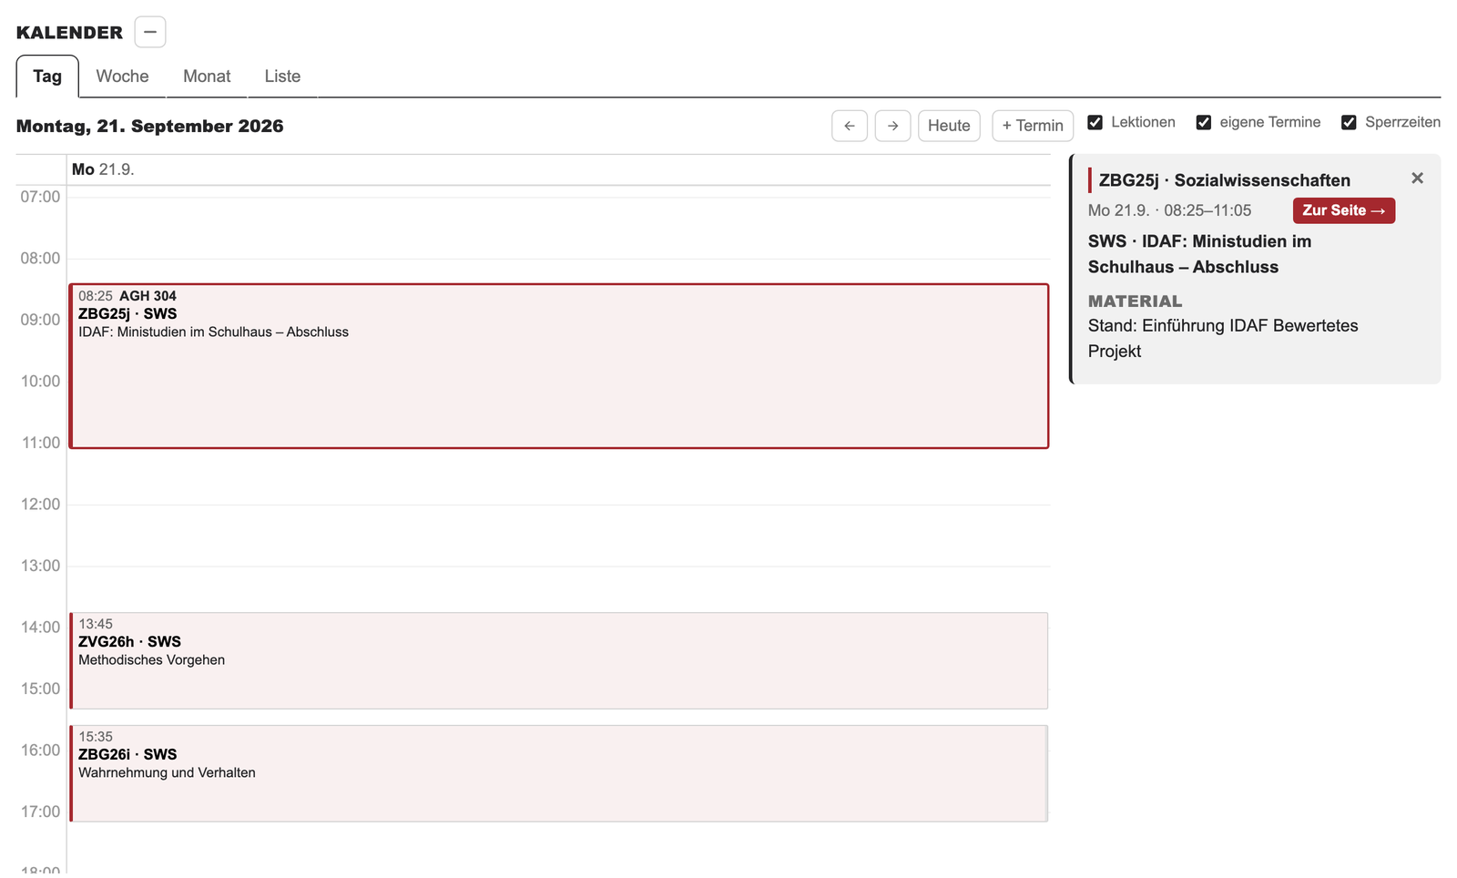
Task: Go to next day with right arrow
Action: tap(893, 126)
